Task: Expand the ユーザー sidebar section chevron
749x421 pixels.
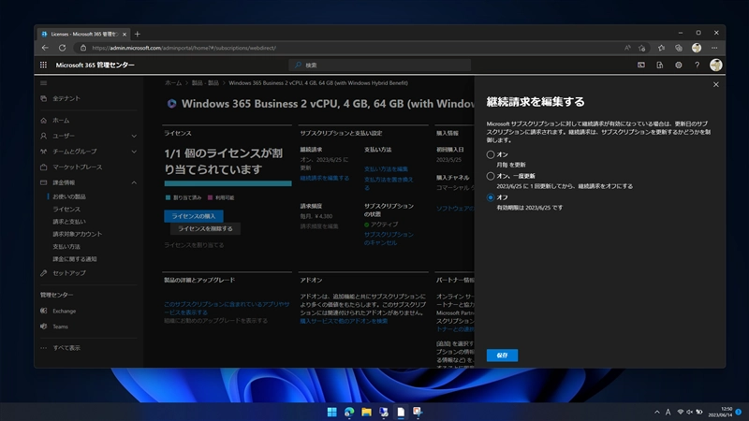Action: [134, 136]
